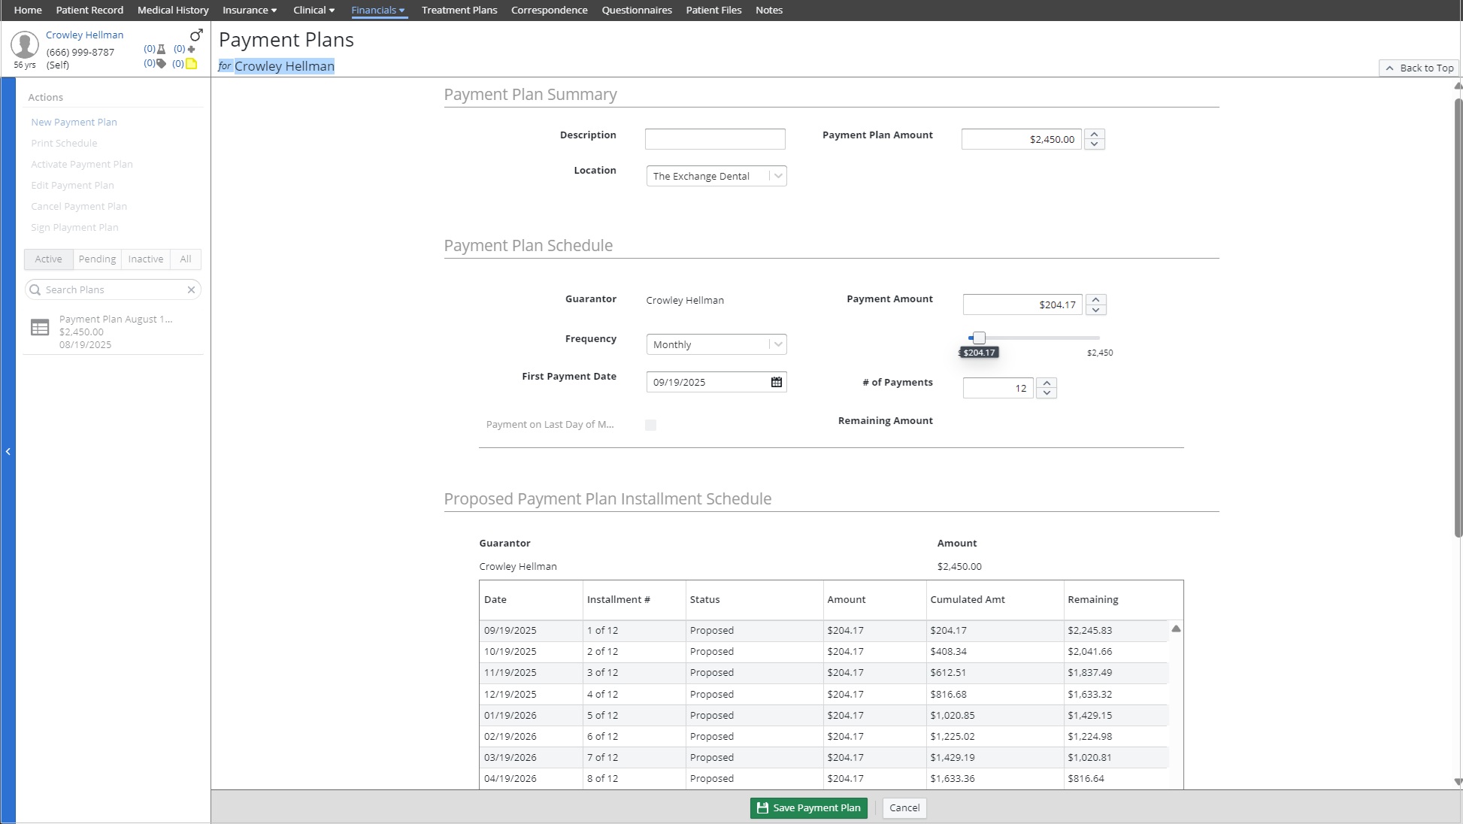Collapse the left sidebar with the arrow
Image resolution: width=1463 pixels, height=824 pixels.
8,451
